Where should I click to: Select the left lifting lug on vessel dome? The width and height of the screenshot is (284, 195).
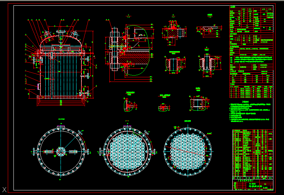(46, 34)
